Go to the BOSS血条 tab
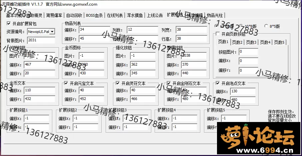The height and width of the screenshot is (156, 302). (x=94, y=15)
